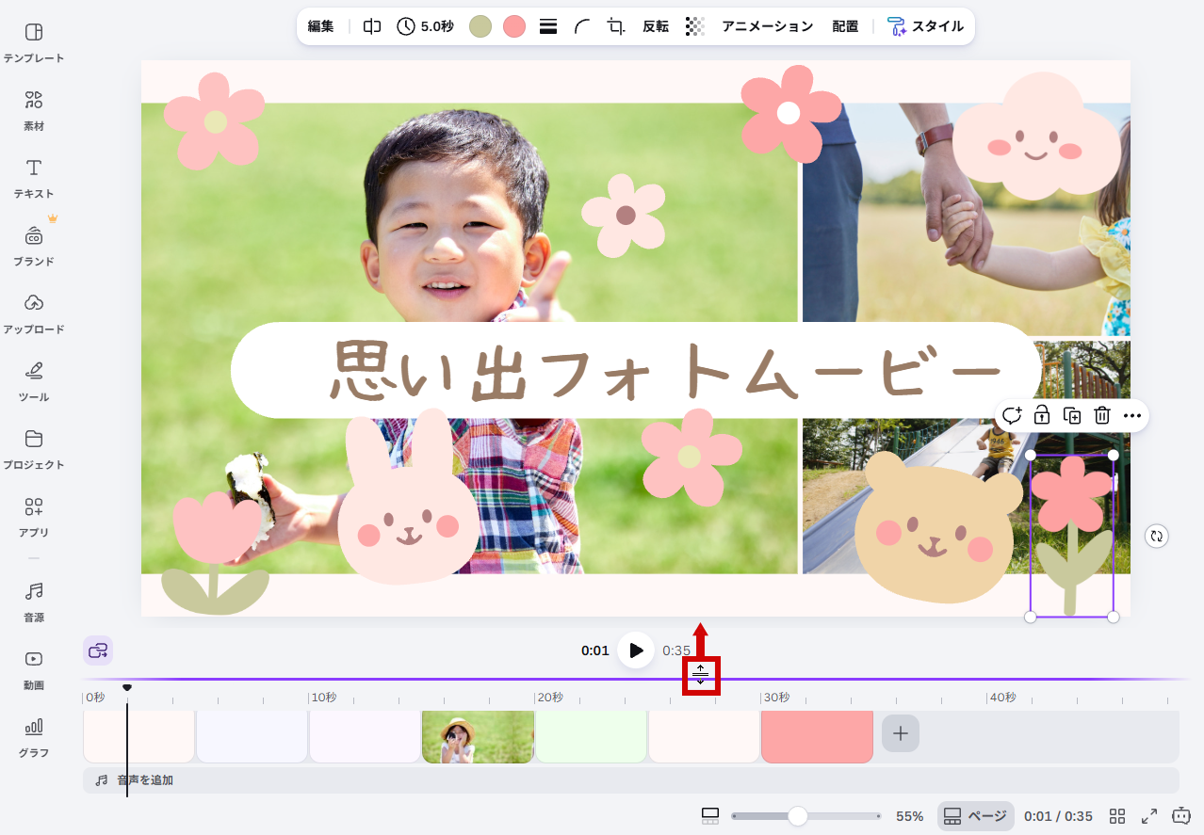1204x835 pixels.
Task: Click the スタイル style button
Action: 925,26
